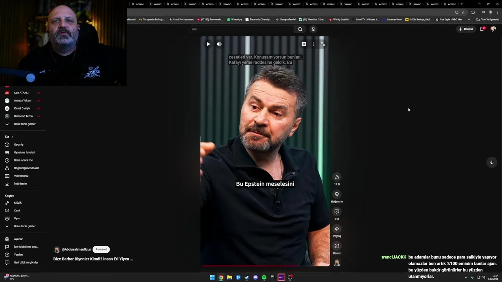Seek on the red video progress bar
The width and height of the screenshot is (502, 282).
tap(266, 266)
